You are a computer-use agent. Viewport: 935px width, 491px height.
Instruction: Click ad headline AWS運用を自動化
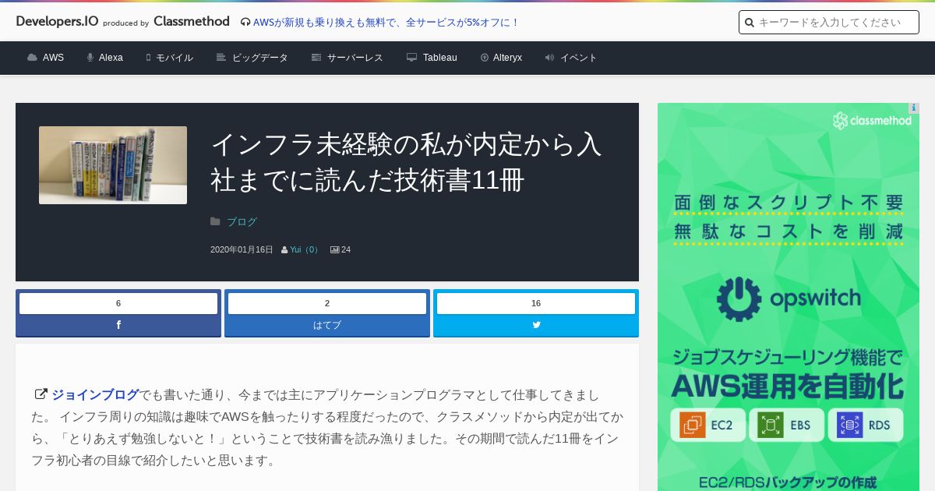tap(788, 386)
